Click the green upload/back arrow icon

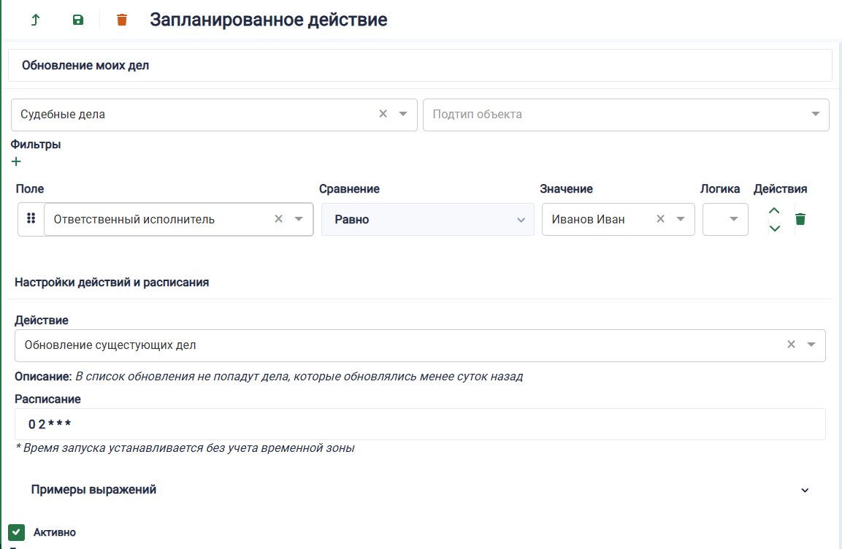pos(34,20)
